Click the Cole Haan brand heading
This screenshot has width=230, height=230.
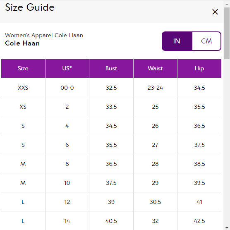click(22, 43)
